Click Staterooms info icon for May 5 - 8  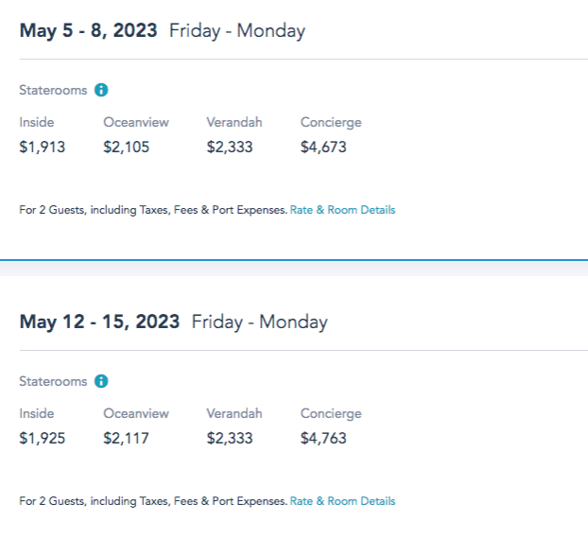[x=101, y=91]
